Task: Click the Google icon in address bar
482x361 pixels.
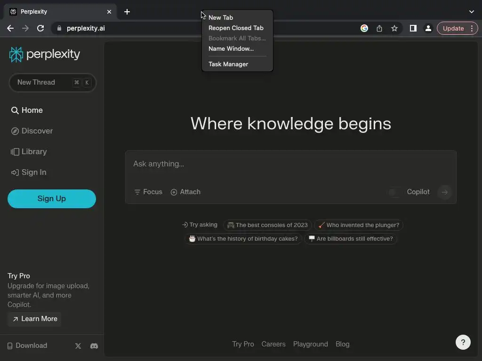Action: click(x=364, y=28)
